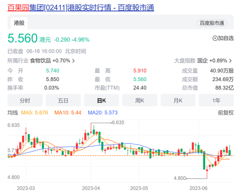Switch to the 1年 chart tab
This screenshot has width=238, height=193.
coord(216,100)
